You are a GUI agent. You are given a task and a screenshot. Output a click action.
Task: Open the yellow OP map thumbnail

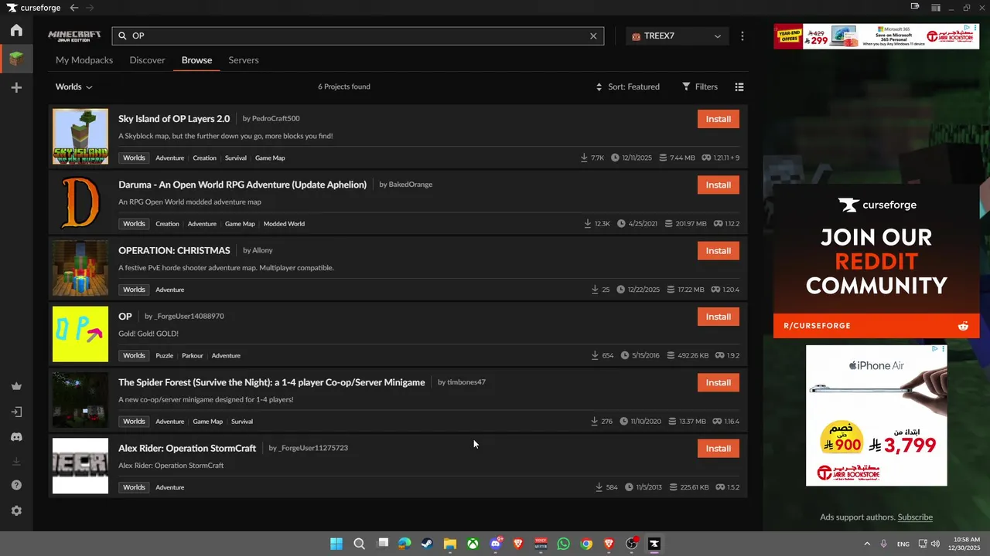coord(80,334)
